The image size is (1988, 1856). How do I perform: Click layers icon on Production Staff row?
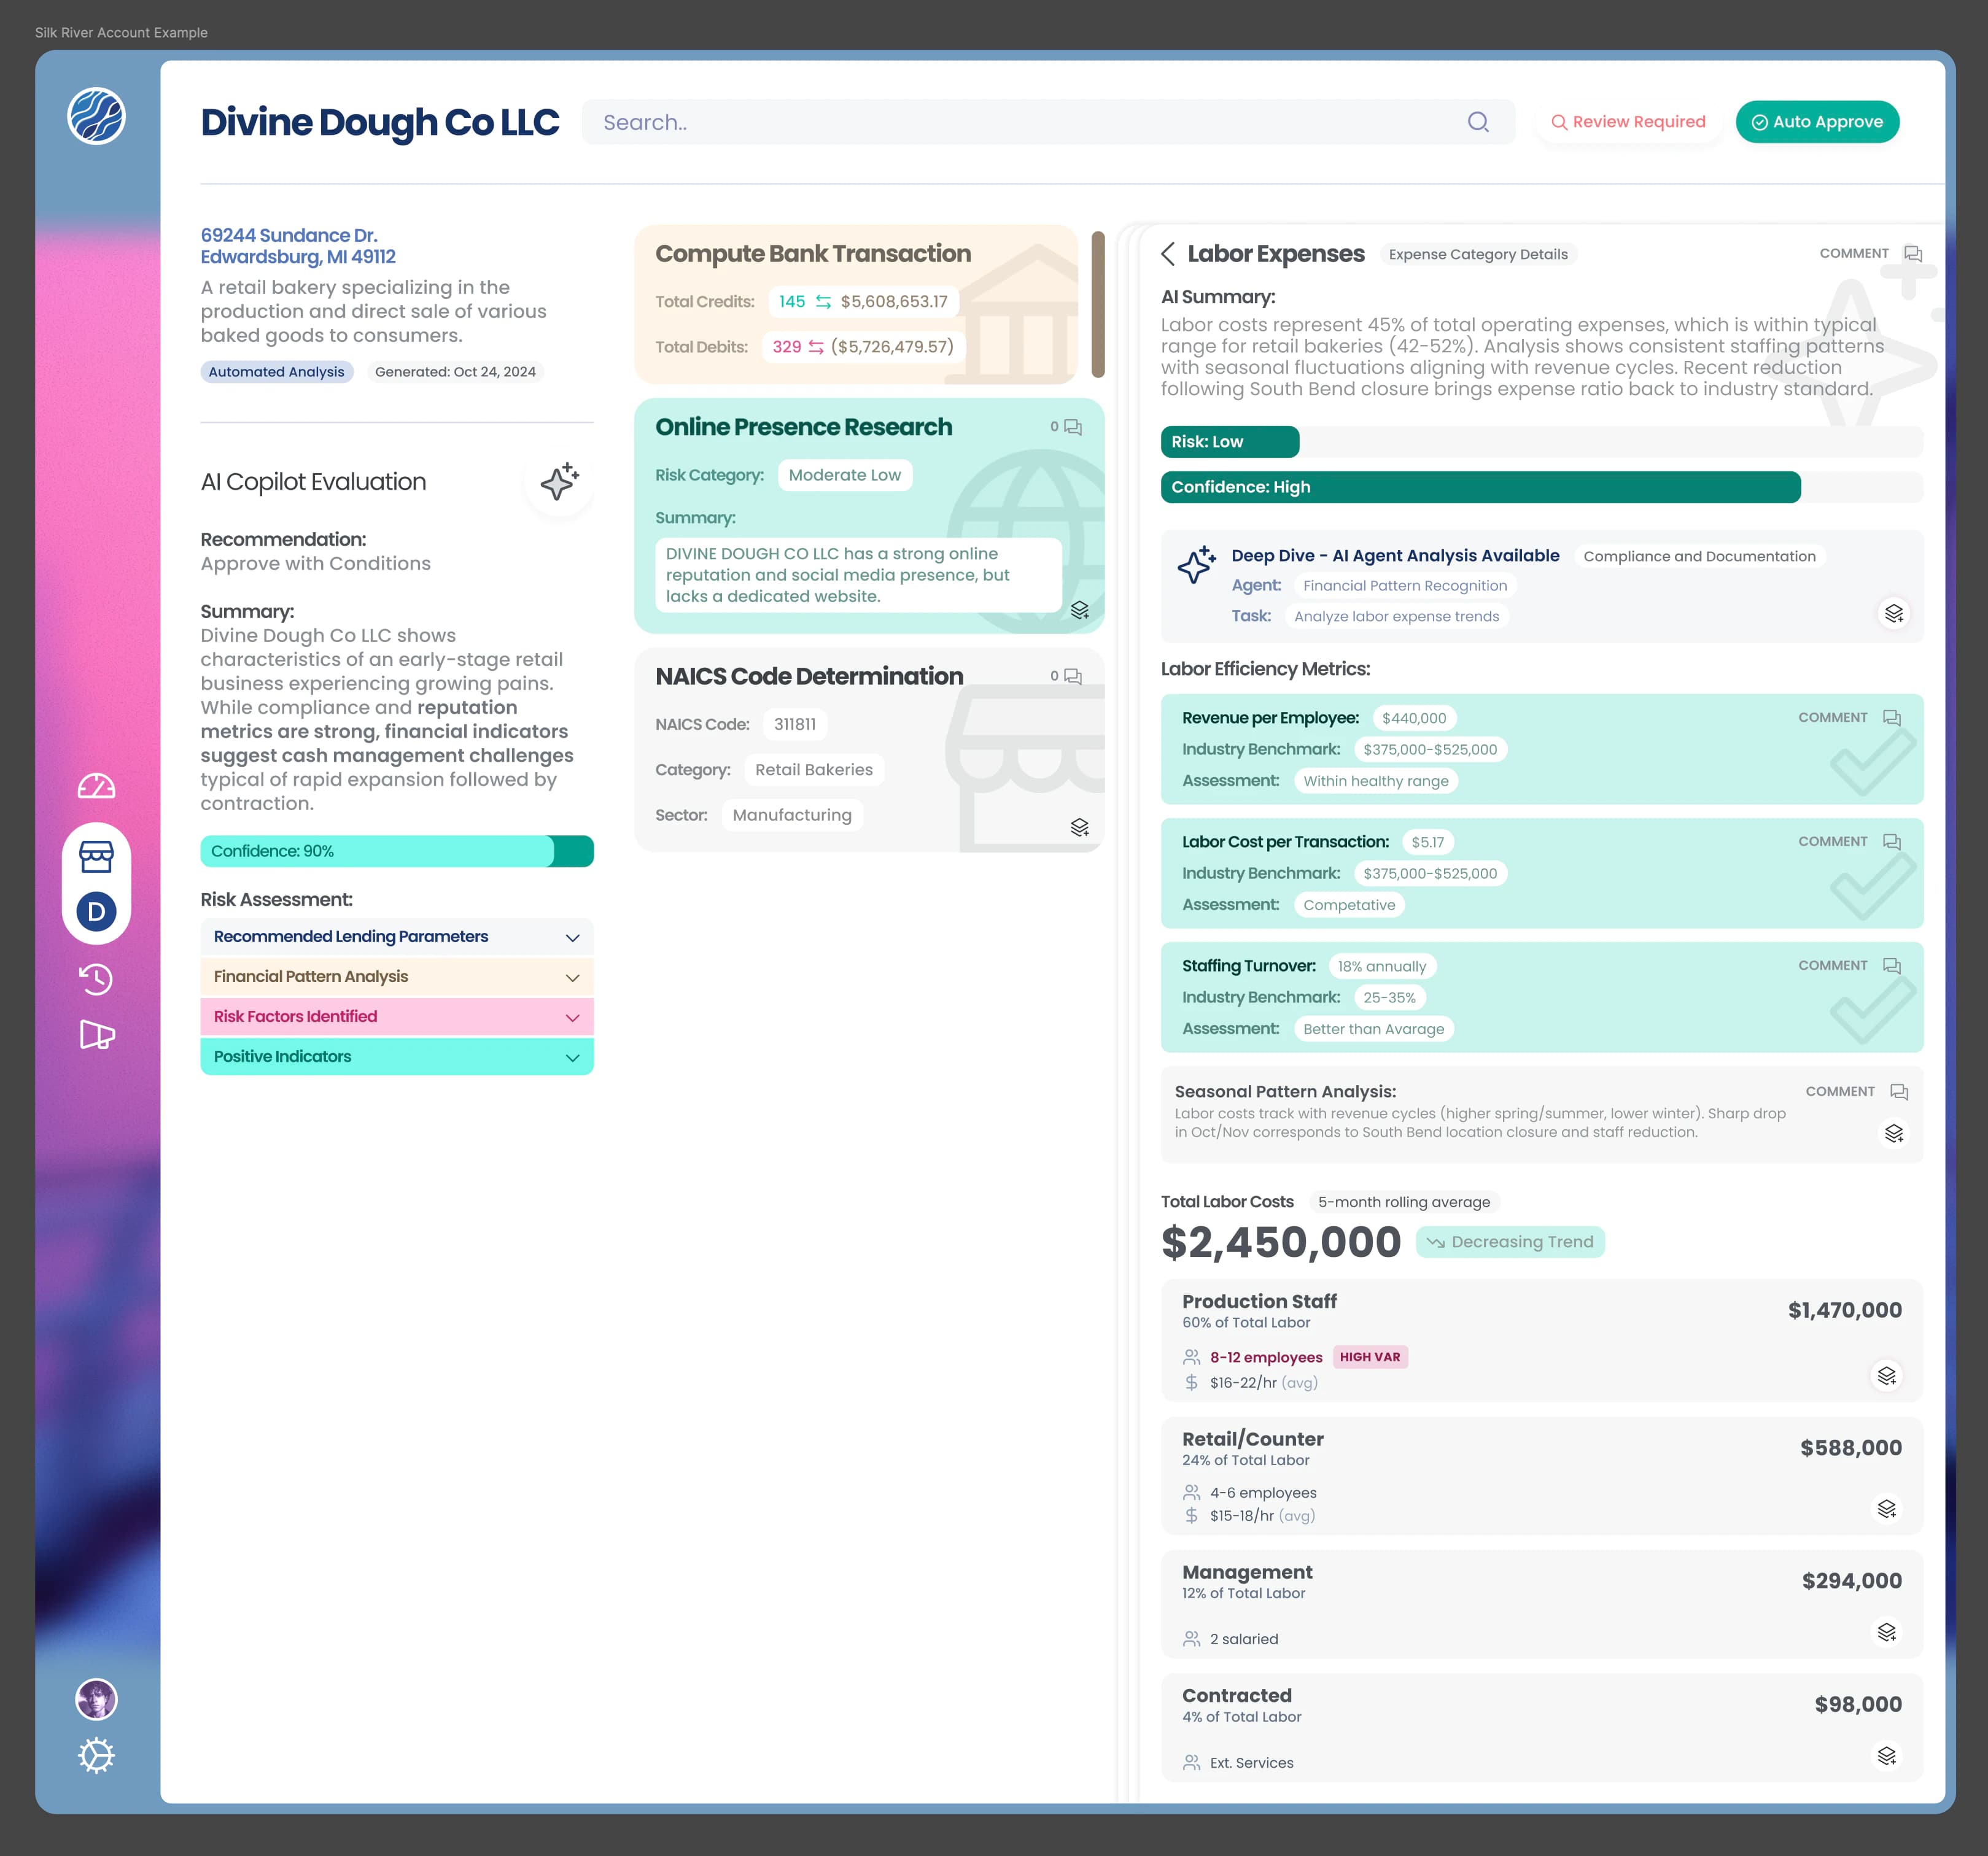point(1887,1376)
